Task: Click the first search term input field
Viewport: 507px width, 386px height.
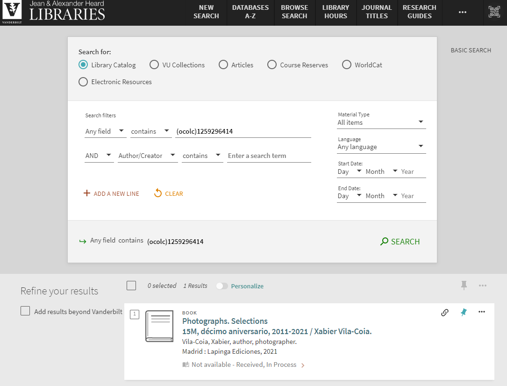Action: click(243, 132)
